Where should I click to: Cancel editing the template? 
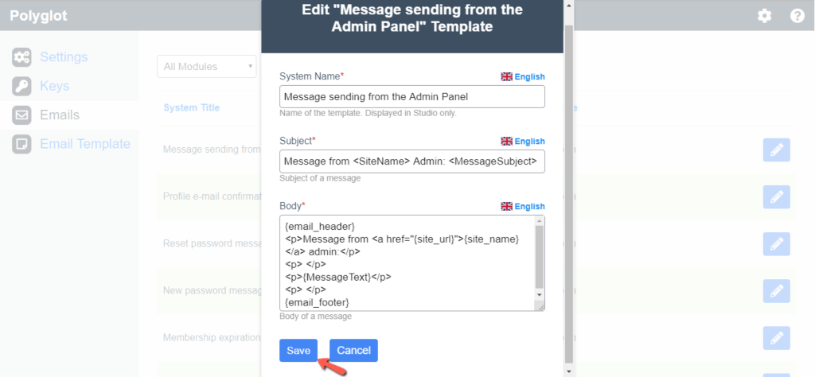[353, 351]
